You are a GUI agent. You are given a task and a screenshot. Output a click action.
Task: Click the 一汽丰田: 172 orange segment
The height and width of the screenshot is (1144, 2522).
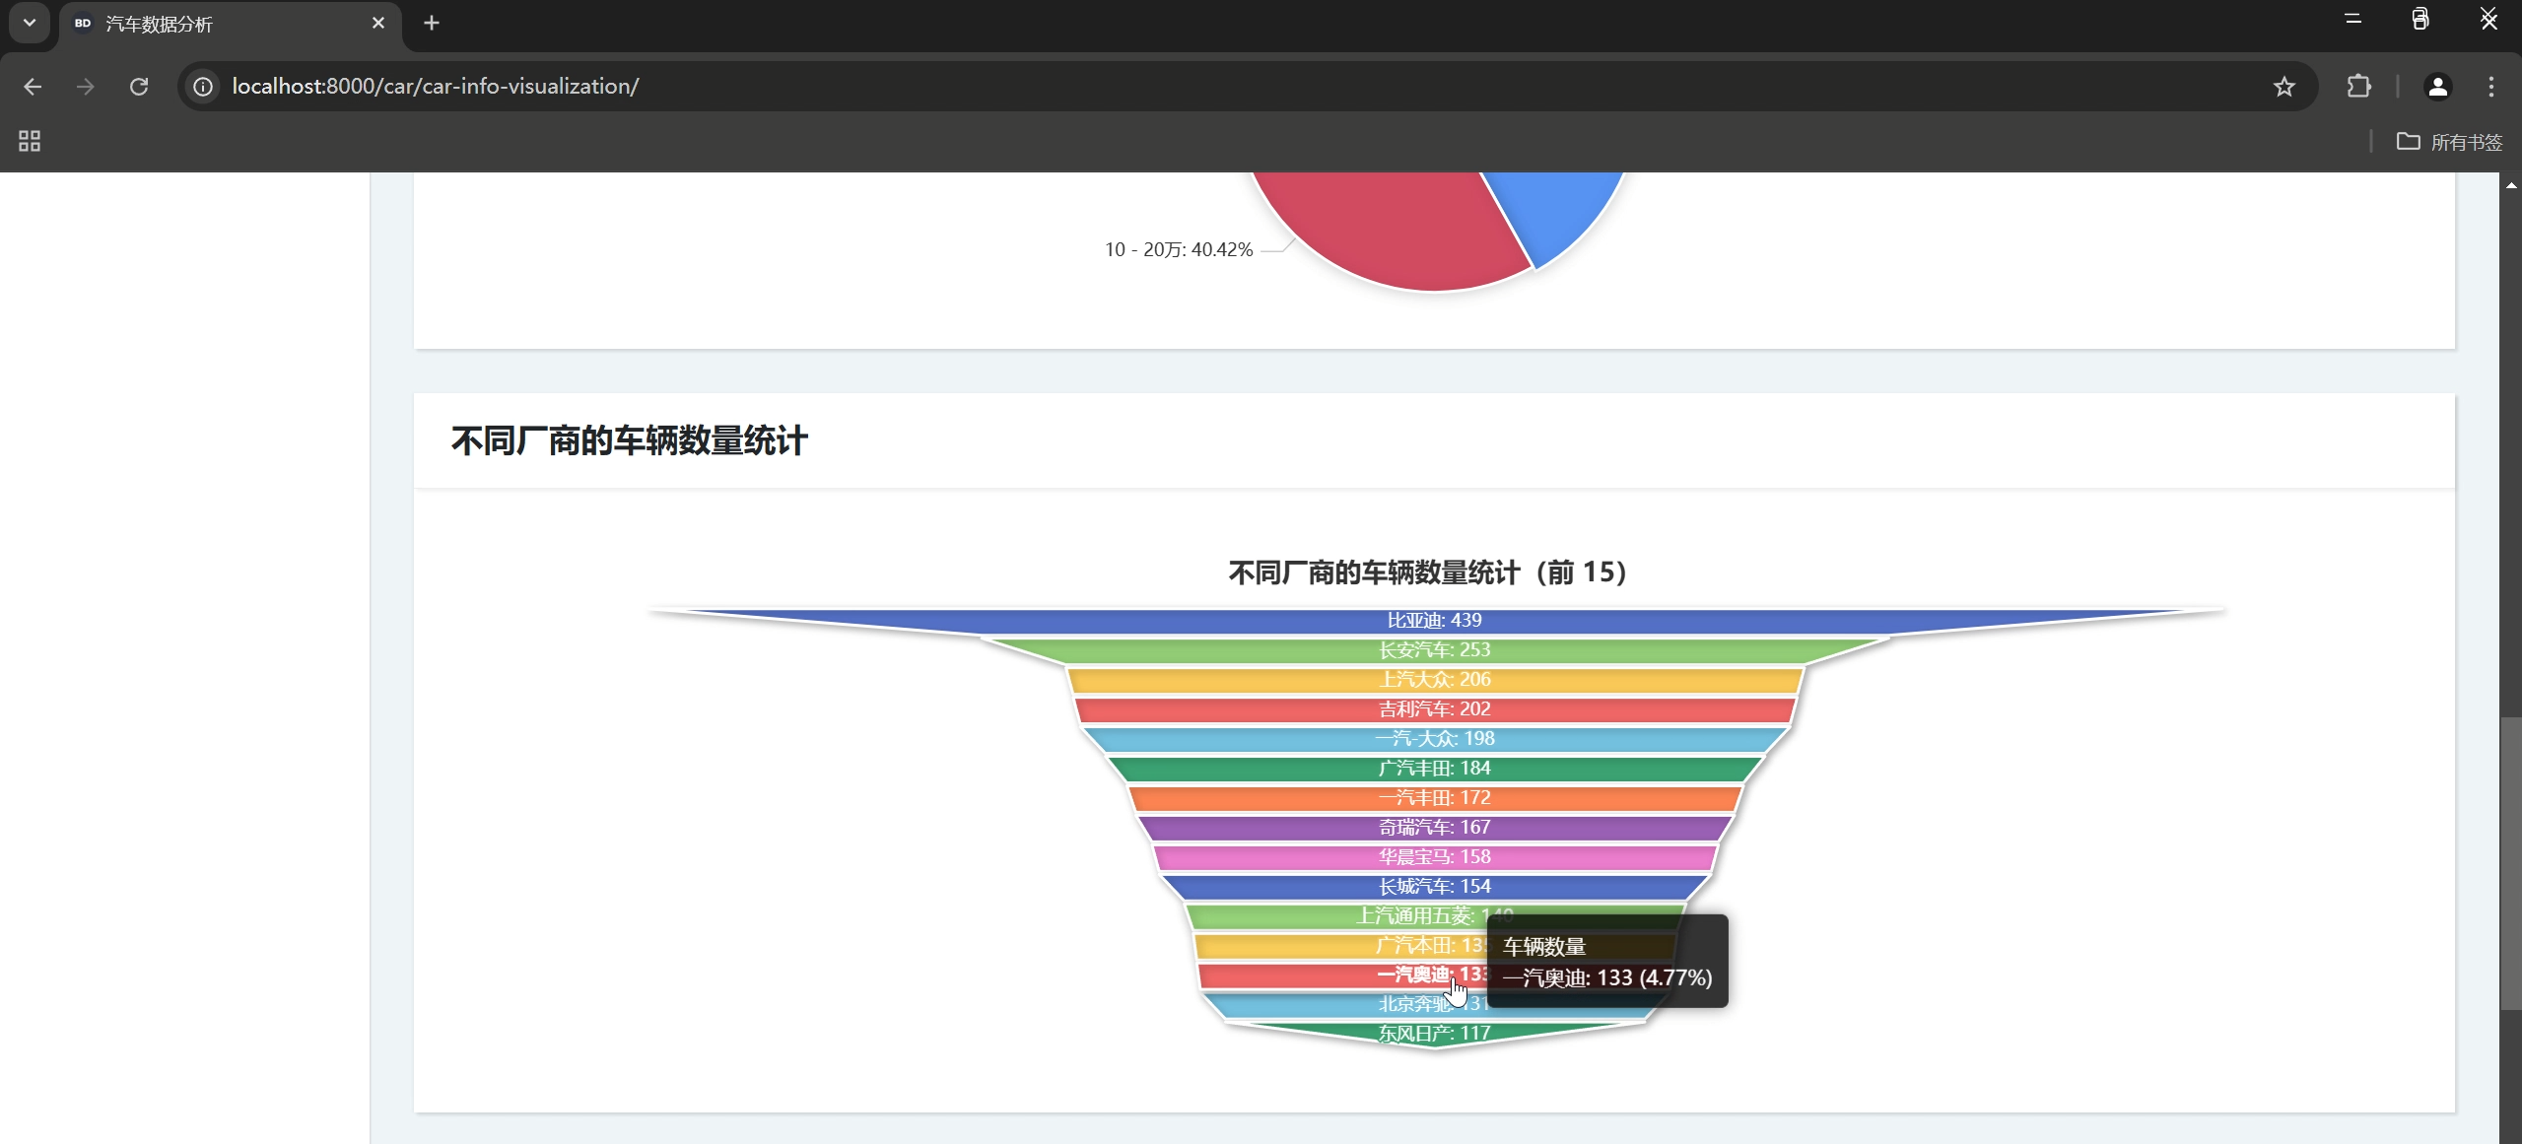point(1434,798)
